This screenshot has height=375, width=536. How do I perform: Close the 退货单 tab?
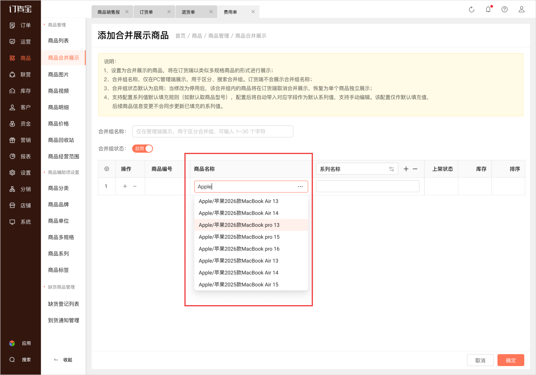point(211,12)
